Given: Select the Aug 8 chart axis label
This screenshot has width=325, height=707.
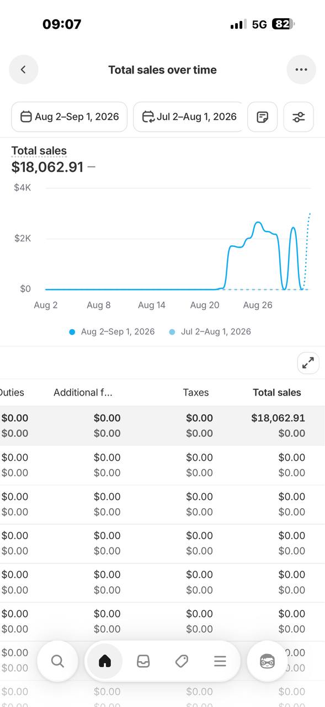Looking at the screenshot, I should 99,305.
